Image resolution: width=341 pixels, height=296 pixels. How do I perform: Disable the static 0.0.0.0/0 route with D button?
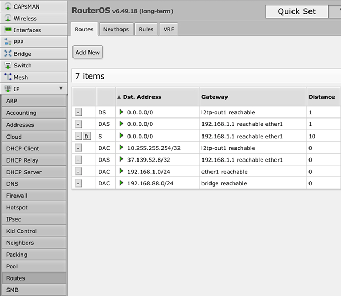click(x=87, y=137)
